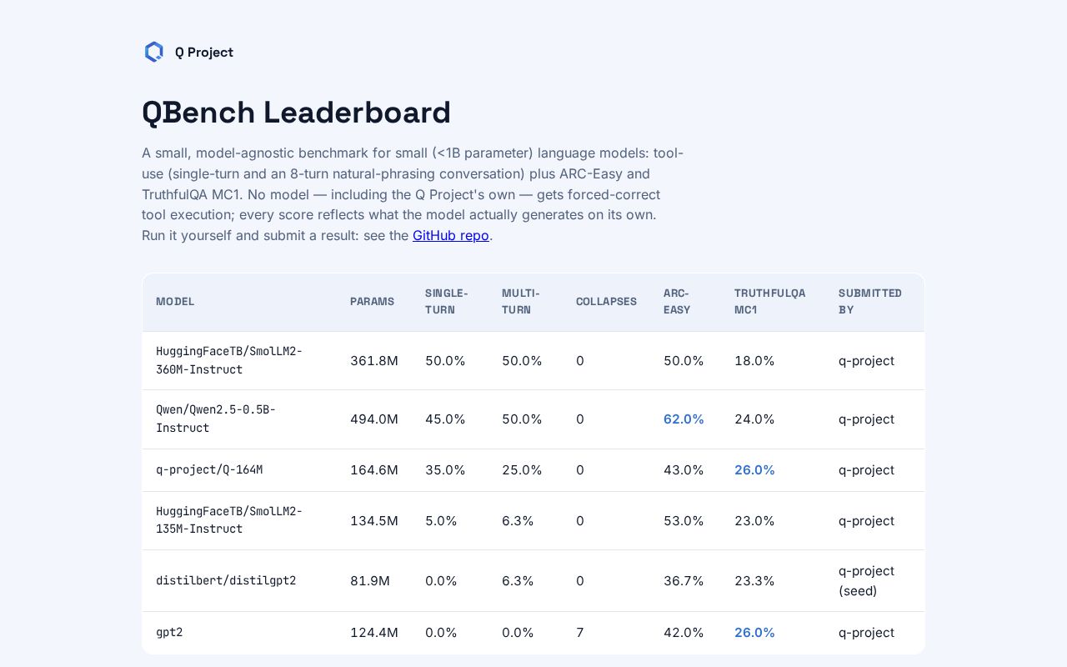Image resolution: width=1067 pixels, height=667 pixels.
Task: Click the 23.3% TruthfulQA score
Action: pyautogui.click(x=754, y=581)
